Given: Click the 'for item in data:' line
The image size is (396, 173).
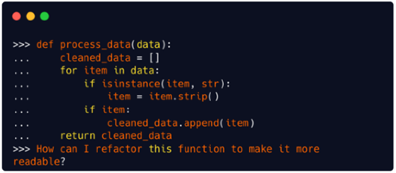Looking at the screenshot, I should click(110, 71).
